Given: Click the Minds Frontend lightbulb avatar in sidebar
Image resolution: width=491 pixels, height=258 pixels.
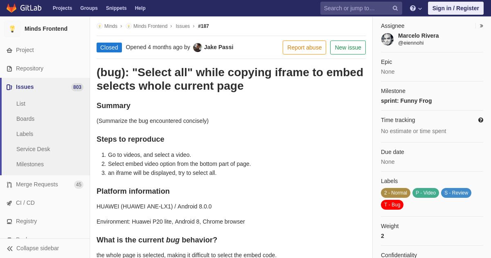Looking at the screenshot, I should 12,29.
